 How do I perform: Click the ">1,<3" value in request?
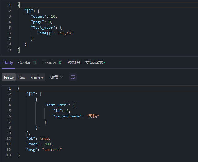pos(65,33)
